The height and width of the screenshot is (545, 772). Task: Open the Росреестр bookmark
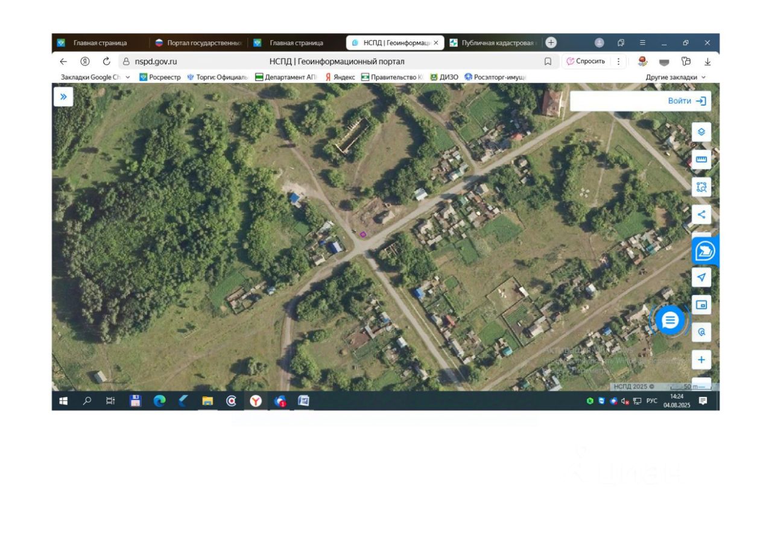tap(160, 77)
